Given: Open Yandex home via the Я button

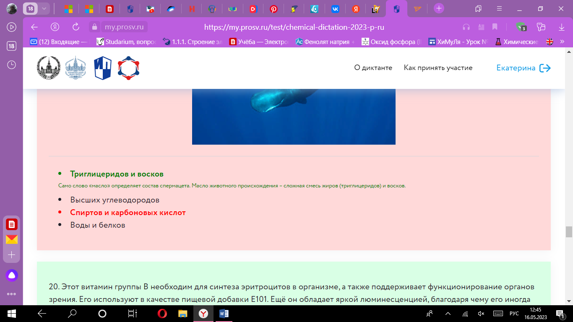Looking at the screenshot, I should [55, 27].
